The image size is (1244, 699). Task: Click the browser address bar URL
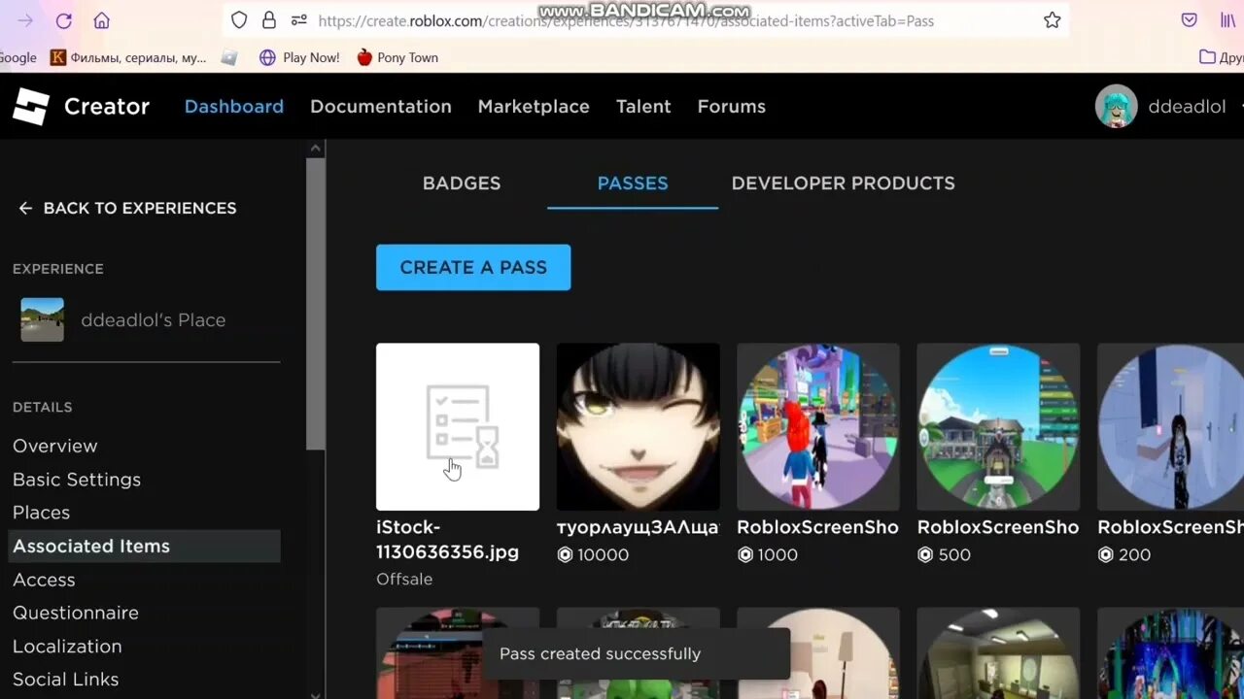(626, 20)
